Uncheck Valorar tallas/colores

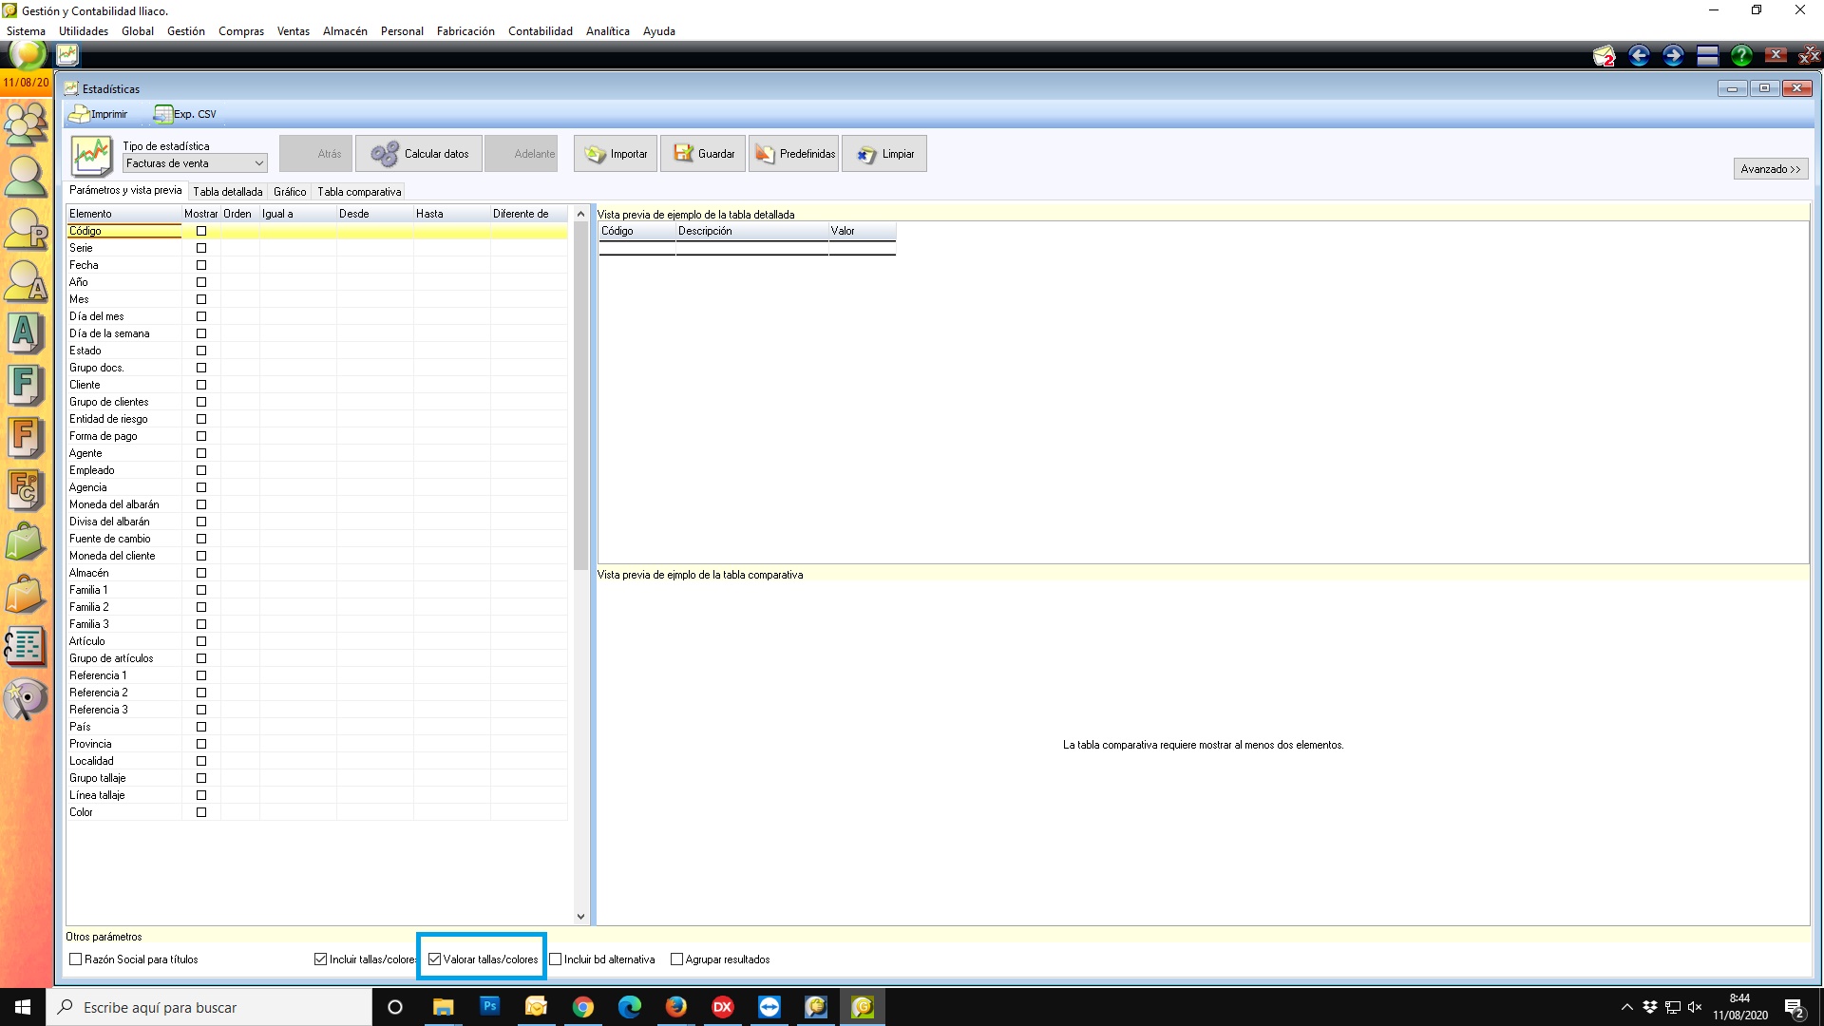435,959
